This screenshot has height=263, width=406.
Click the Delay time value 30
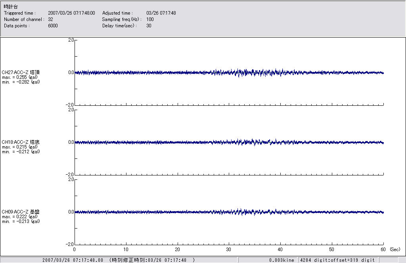[149, 26]
